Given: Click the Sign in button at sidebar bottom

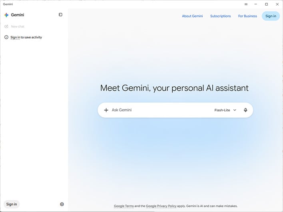Looking at the screenshot, I should (x=12, y=204).
